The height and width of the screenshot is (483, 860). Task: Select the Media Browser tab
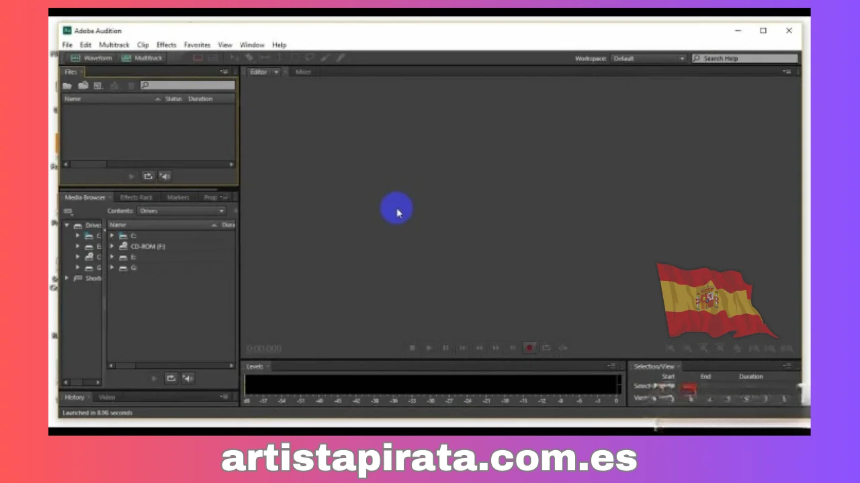click(x=85, y=197)
